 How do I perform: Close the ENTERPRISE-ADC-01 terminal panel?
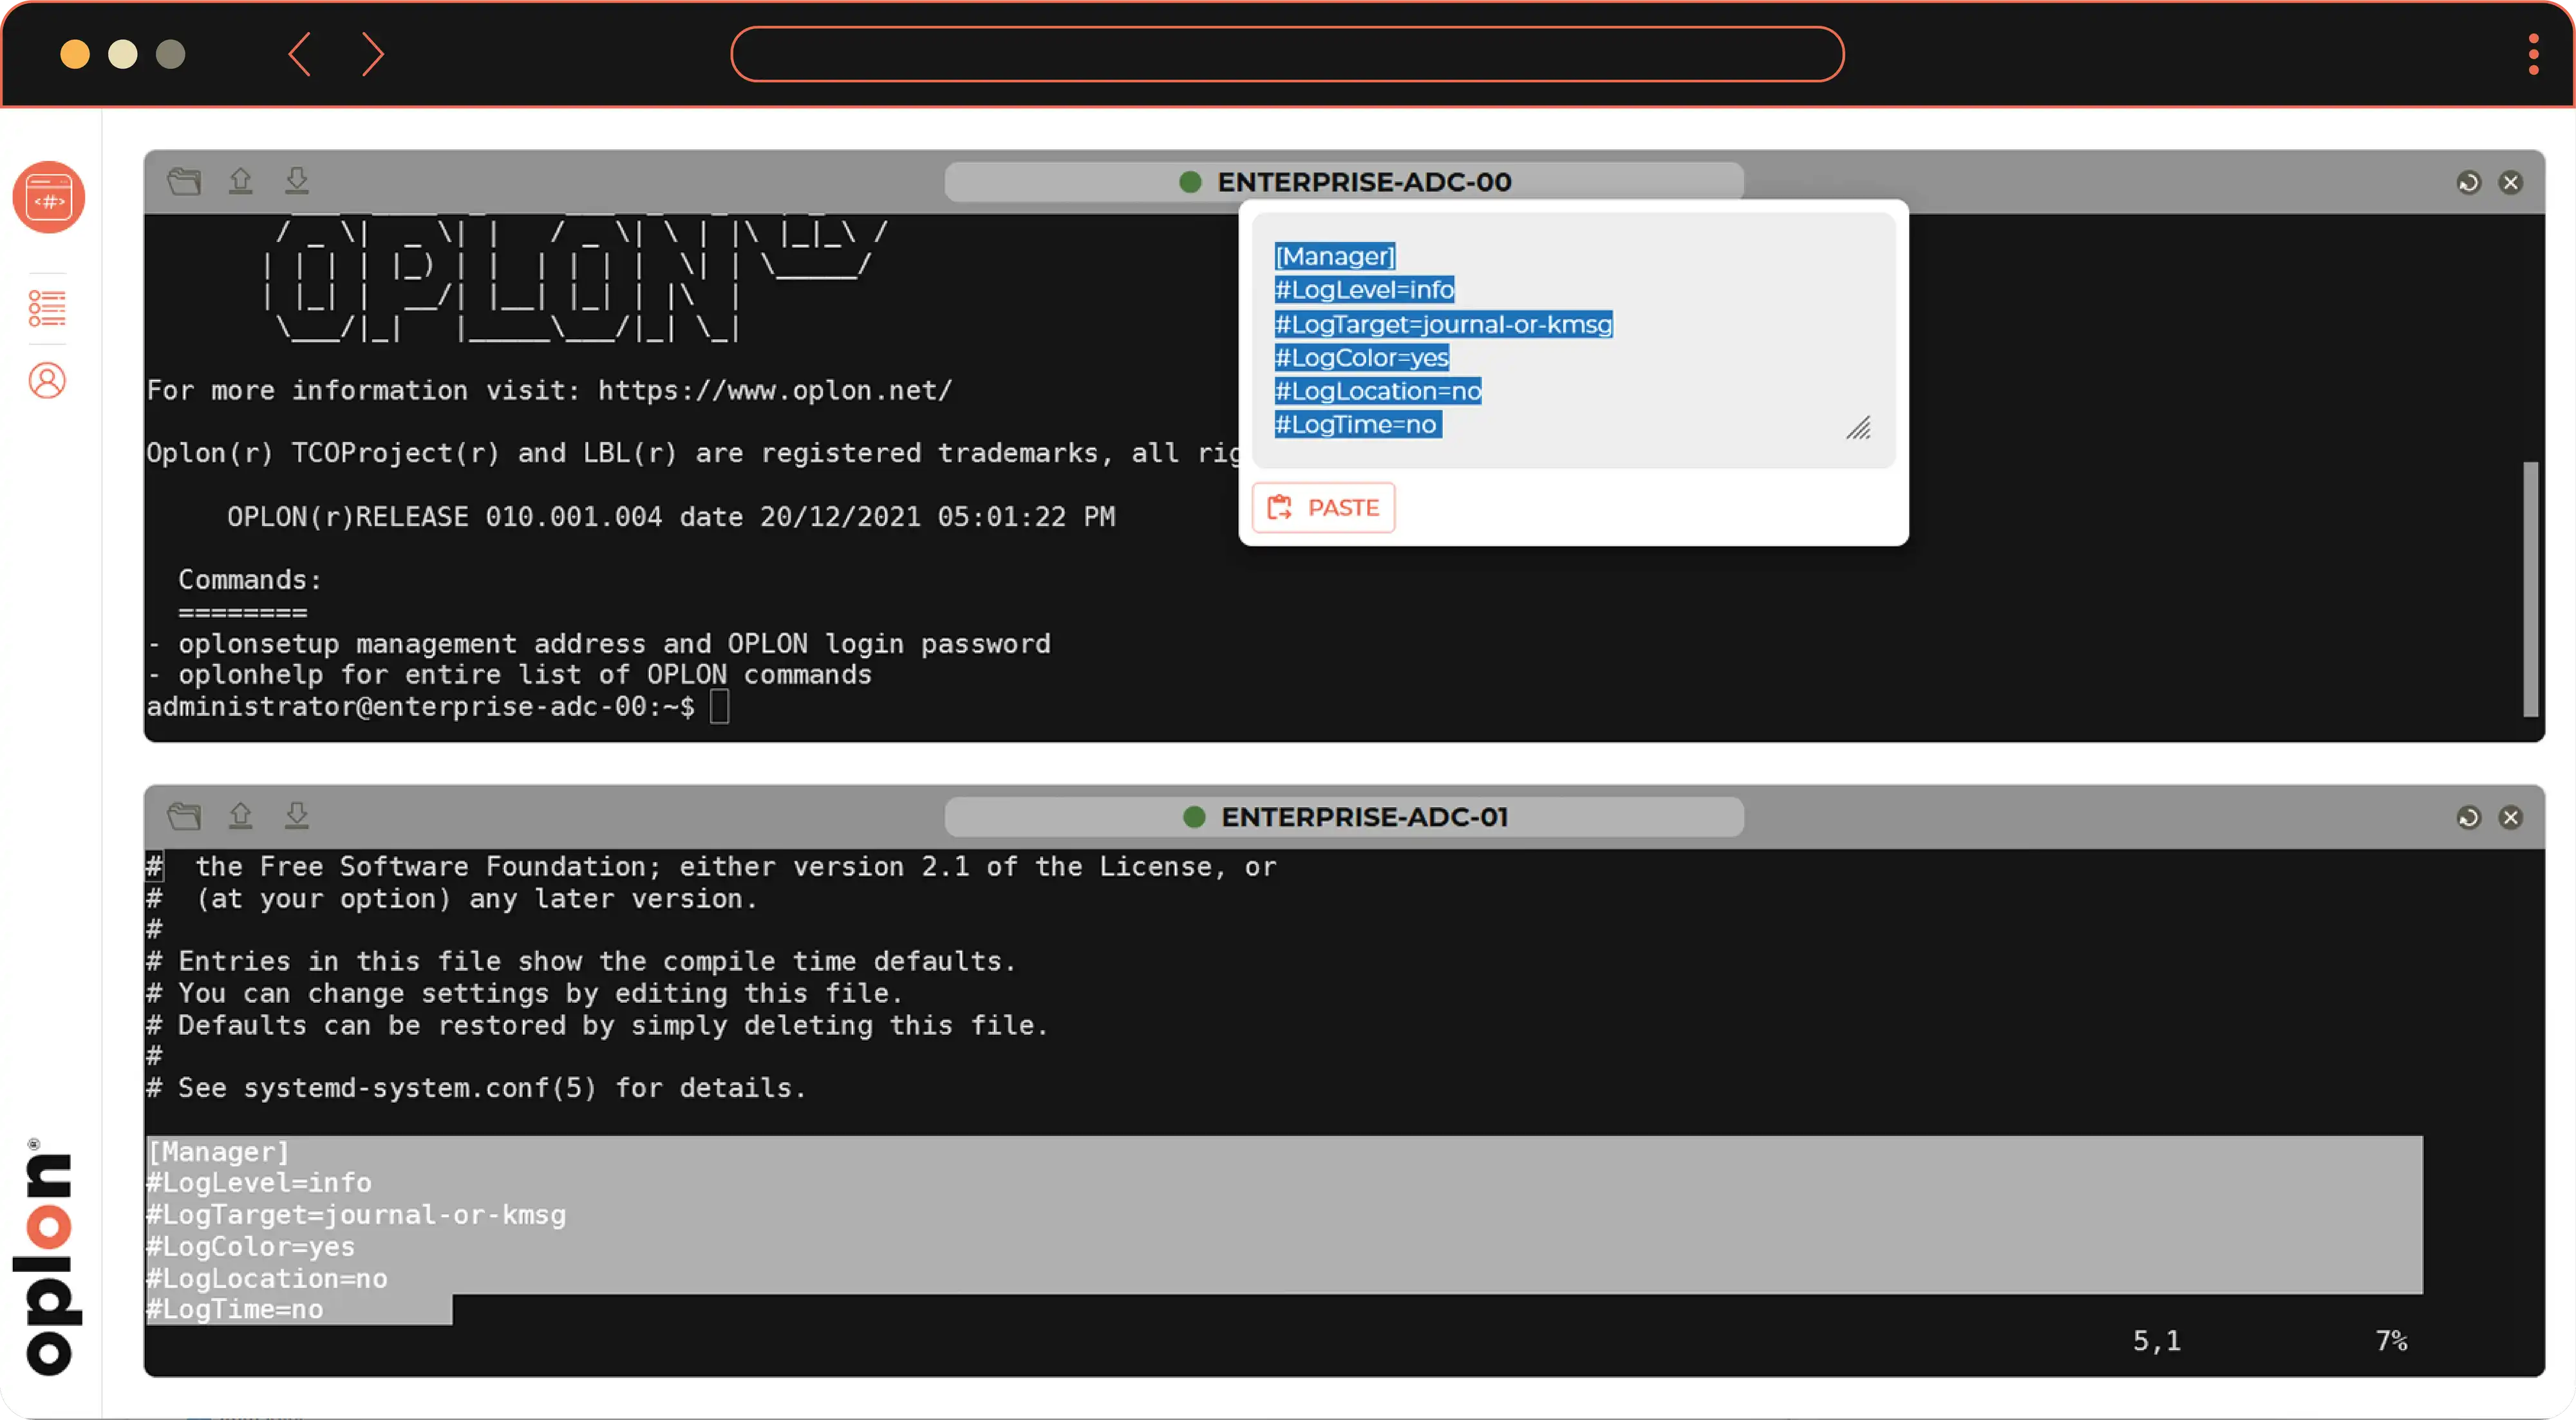2510,817
